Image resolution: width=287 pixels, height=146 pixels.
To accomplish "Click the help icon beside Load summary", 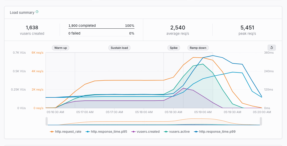I will tap(37, 12).
